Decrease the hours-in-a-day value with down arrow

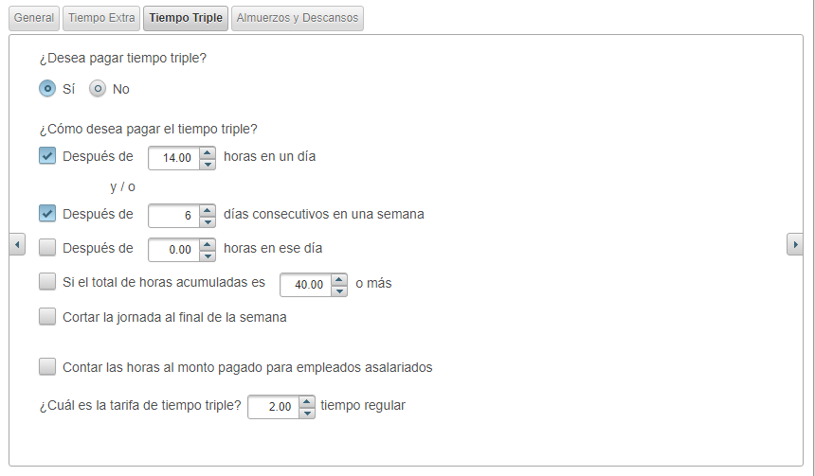(208, 164)
